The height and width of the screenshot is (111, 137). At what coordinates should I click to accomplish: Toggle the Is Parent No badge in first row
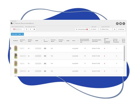[45, 48]
